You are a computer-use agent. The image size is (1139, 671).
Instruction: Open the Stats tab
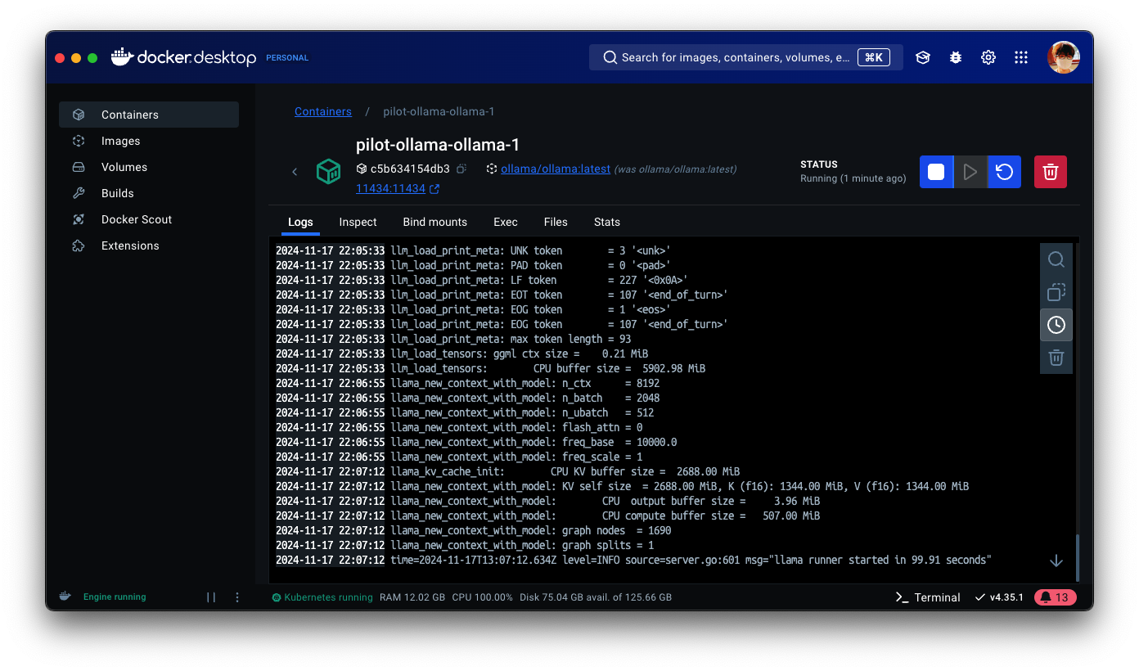pos(606,222)
